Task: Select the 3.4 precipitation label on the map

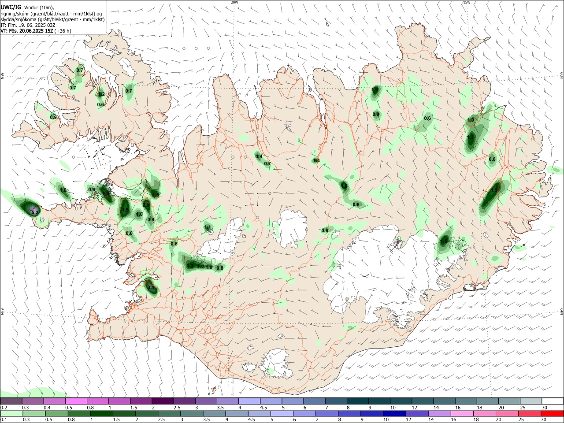Action: [x=151, y=288]
